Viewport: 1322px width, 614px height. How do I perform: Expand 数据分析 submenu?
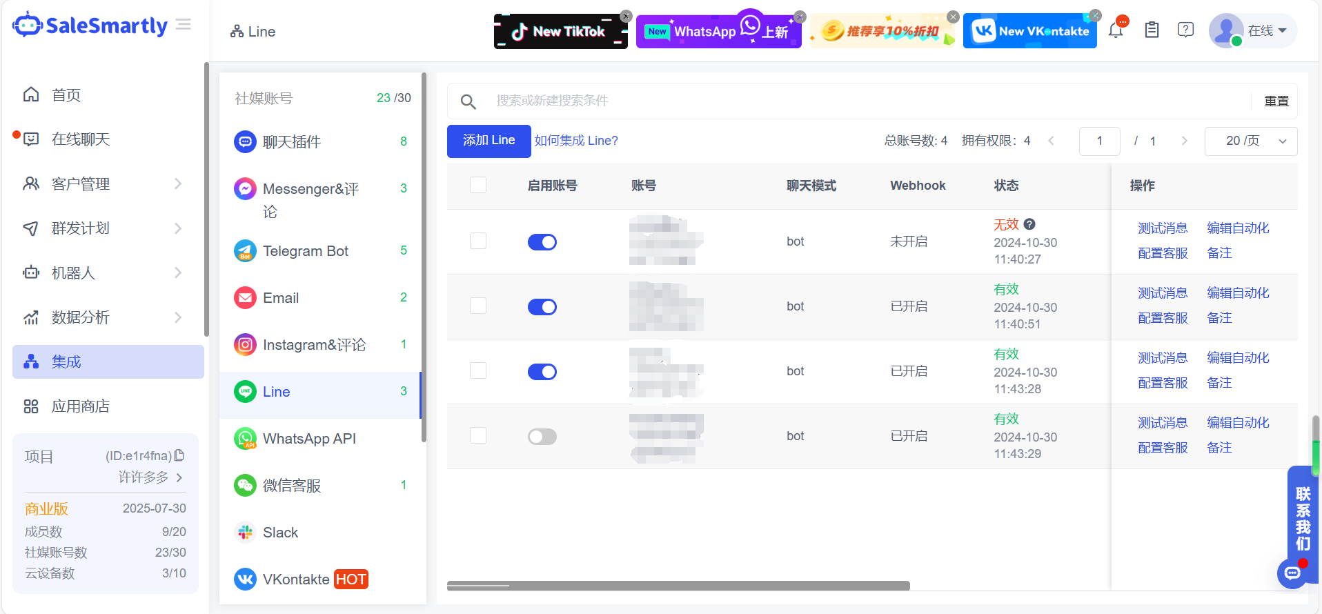pos(178,317)
